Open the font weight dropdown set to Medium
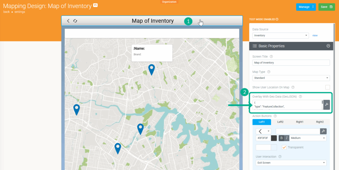The height and width of the screenshot is (170, 339). (x=308, y=138)
